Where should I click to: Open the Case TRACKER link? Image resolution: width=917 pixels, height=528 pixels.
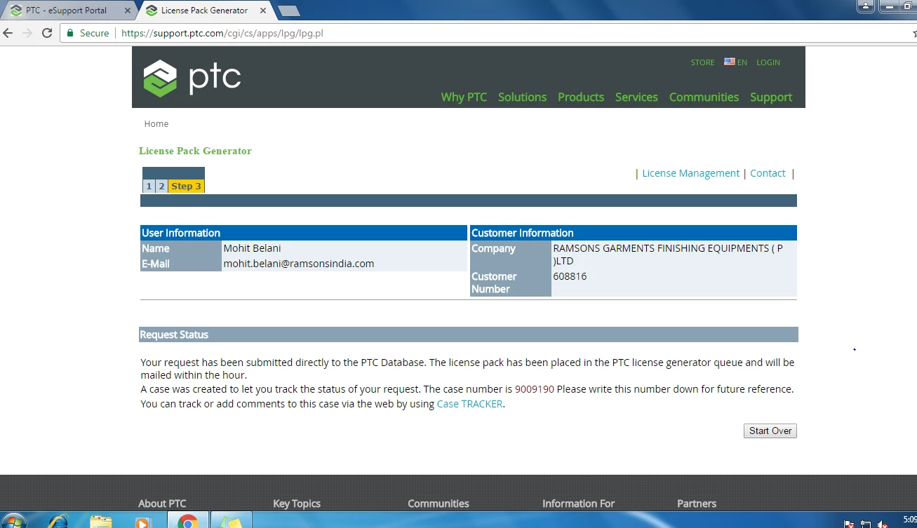469,404
